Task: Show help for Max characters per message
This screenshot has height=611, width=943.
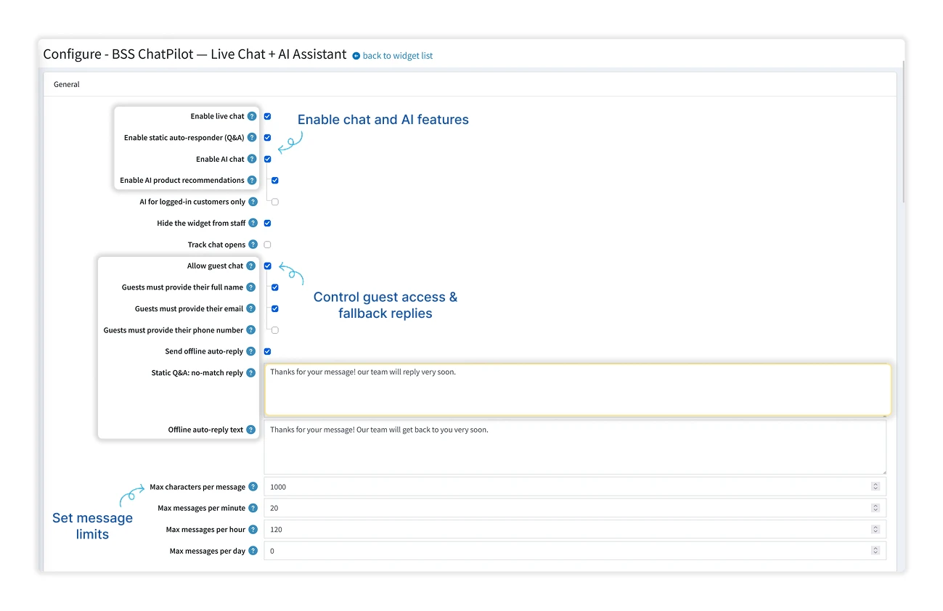Action: (x=253, y=487)
